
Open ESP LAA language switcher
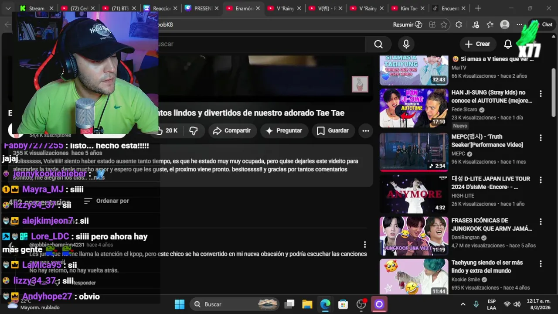point(491,304)
